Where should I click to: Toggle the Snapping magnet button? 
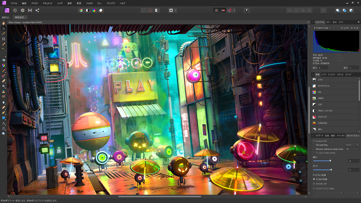[x=230, y=11]
